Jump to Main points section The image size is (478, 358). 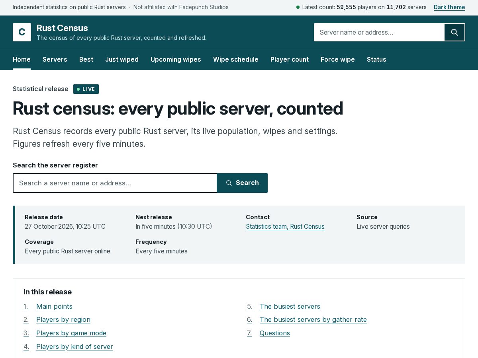point(54,306)
